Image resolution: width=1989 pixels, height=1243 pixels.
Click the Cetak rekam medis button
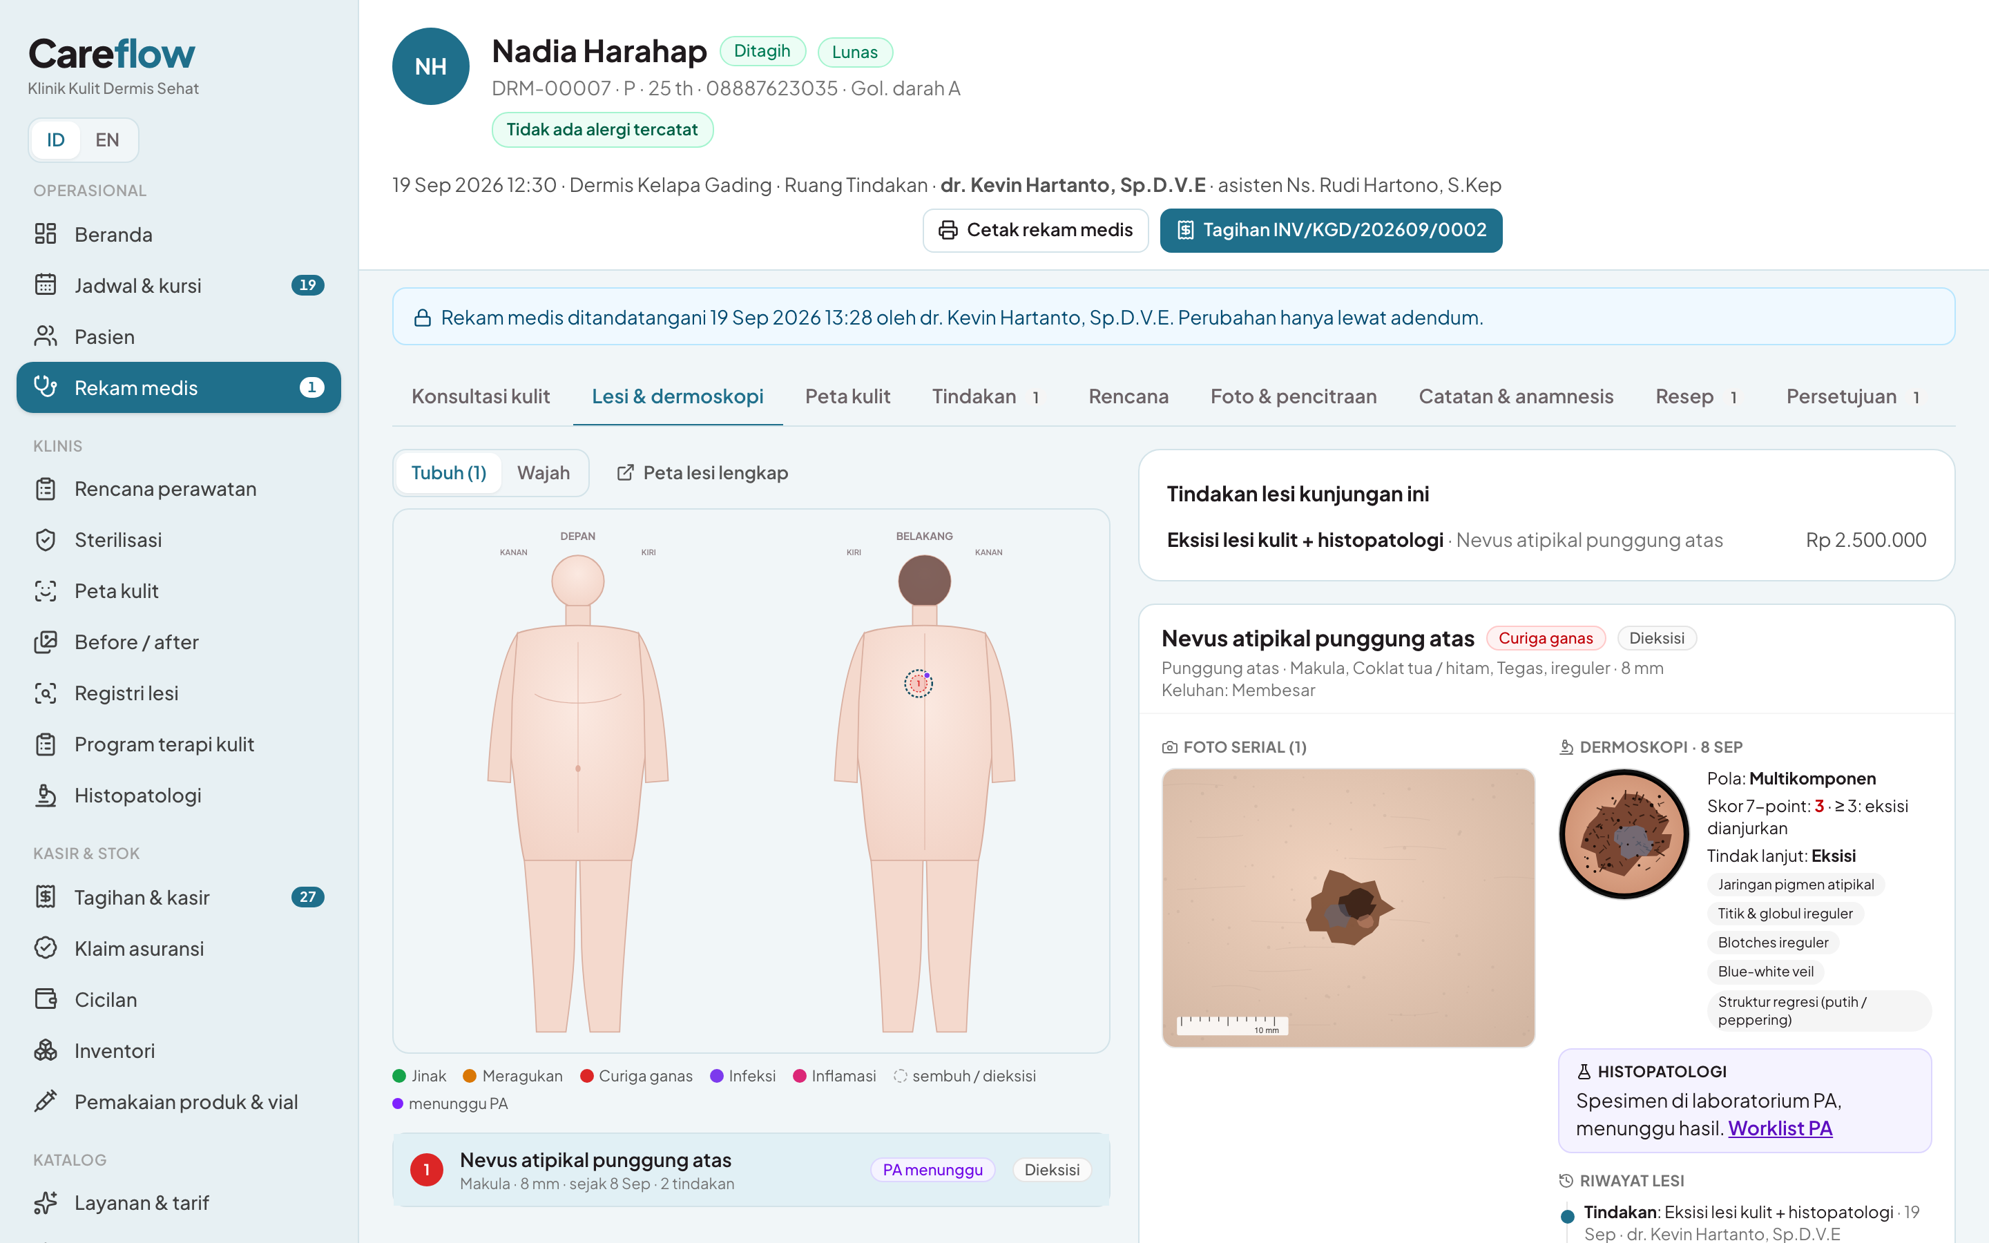pos(1036,230)
